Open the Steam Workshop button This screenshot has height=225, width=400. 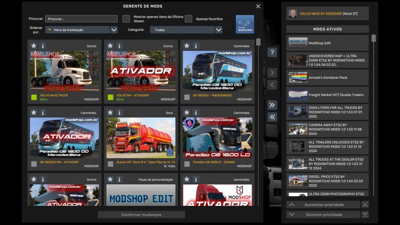click(x=245, y=24)
